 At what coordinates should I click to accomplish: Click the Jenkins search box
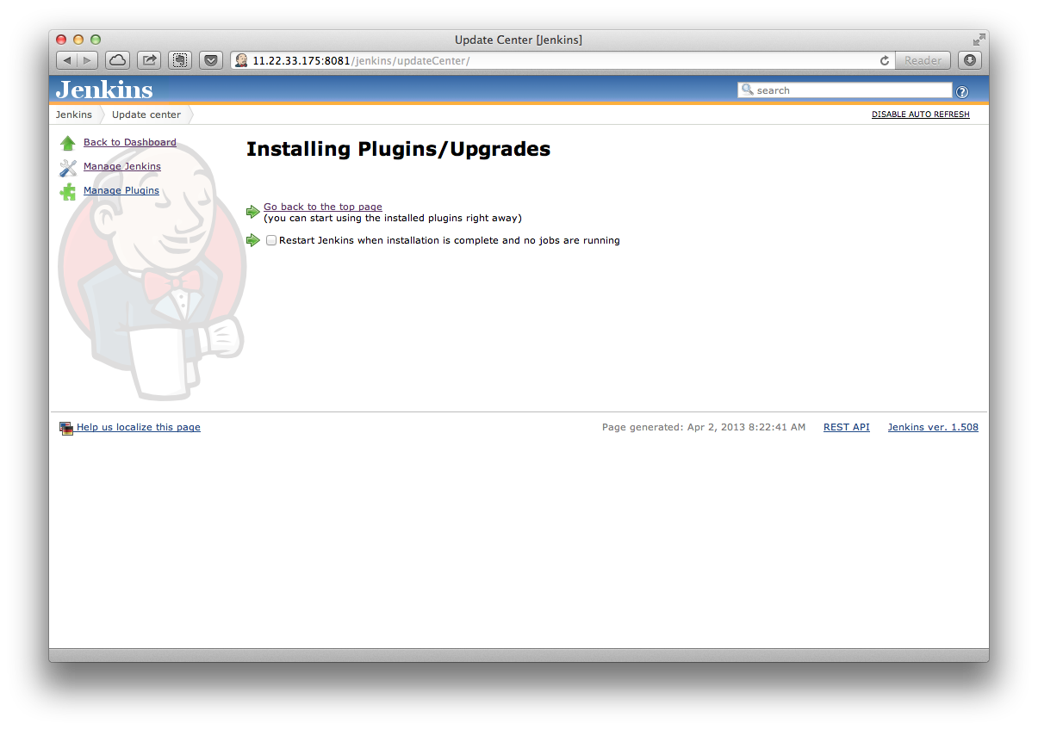tap(845, 90)
